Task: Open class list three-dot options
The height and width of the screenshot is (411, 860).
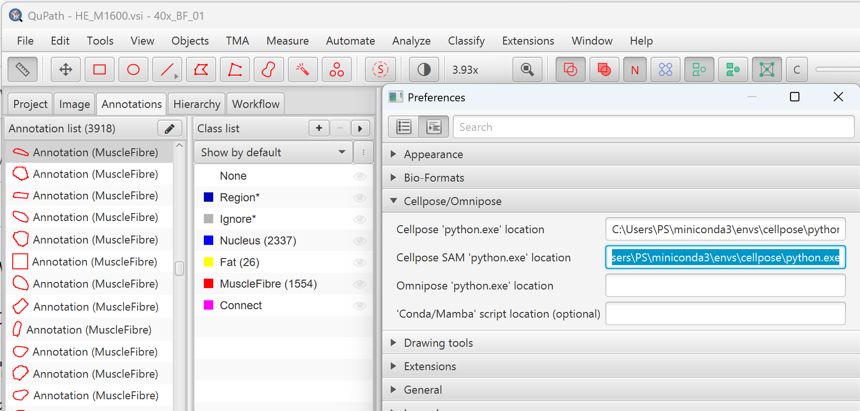Action: 364,152
